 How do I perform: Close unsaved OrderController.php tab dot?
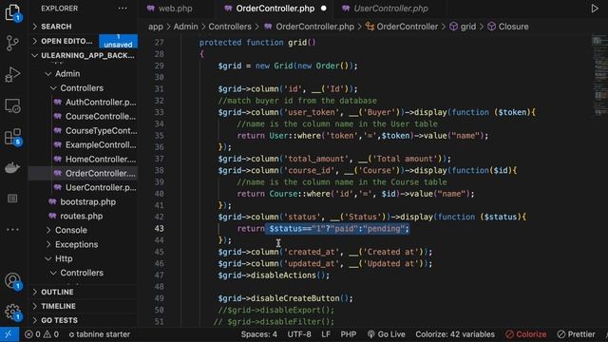pos(323,9)
